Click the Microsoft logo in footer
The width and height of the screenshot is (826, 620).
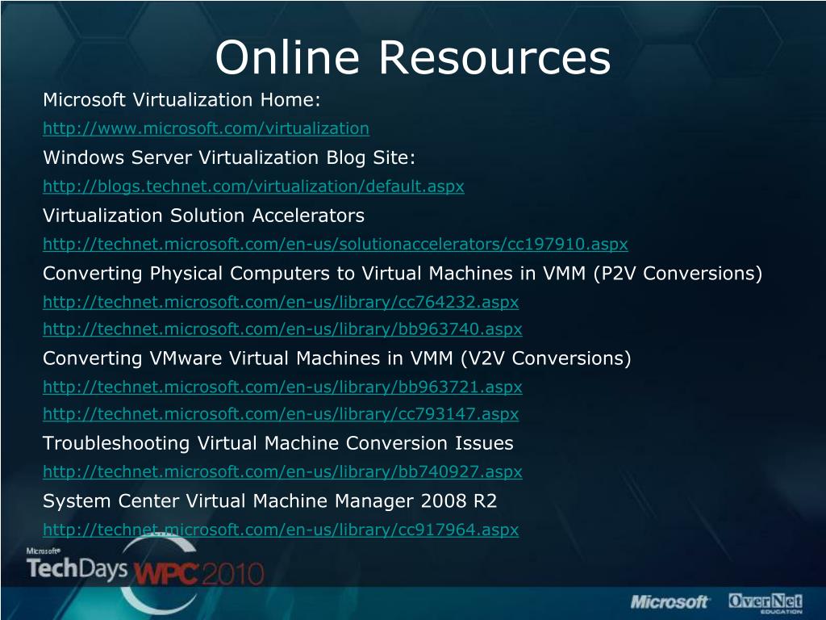click(x=670, y=601)
